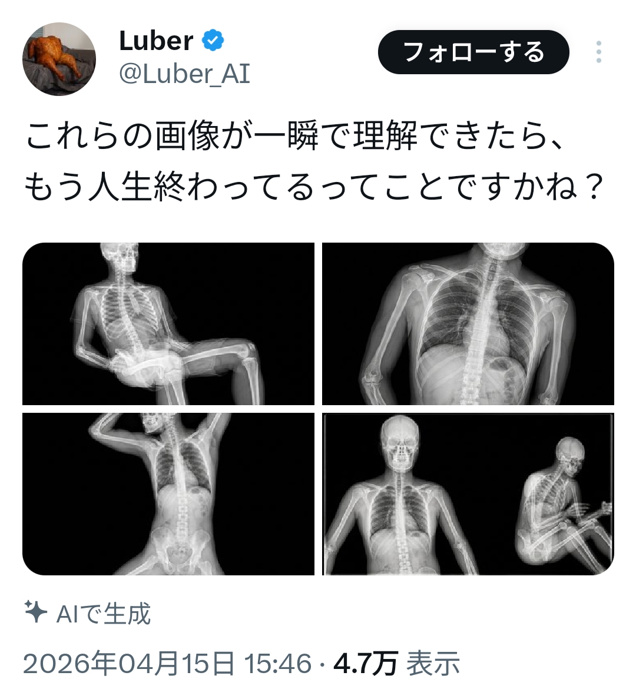Click the second line of tweet text
The height and width of the screenshot is (689, 636).
tap(314, 187)
